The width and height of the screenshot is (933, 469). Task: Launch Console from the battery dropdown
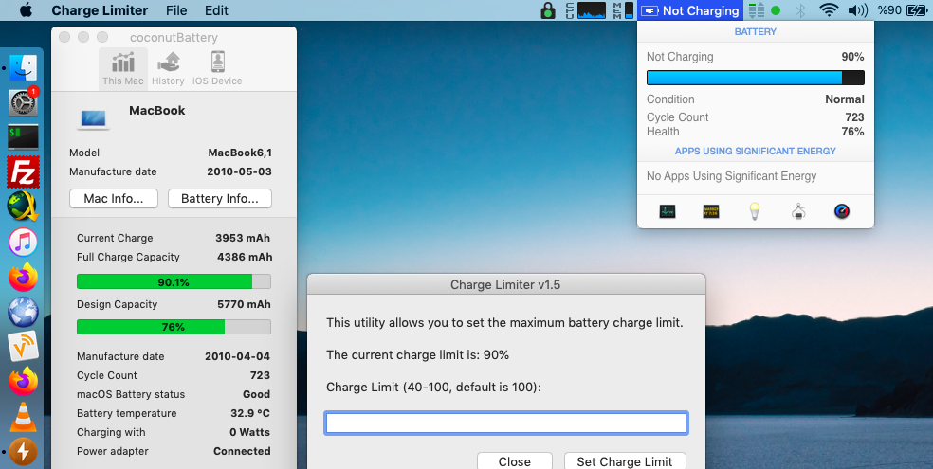coord(711,211)
